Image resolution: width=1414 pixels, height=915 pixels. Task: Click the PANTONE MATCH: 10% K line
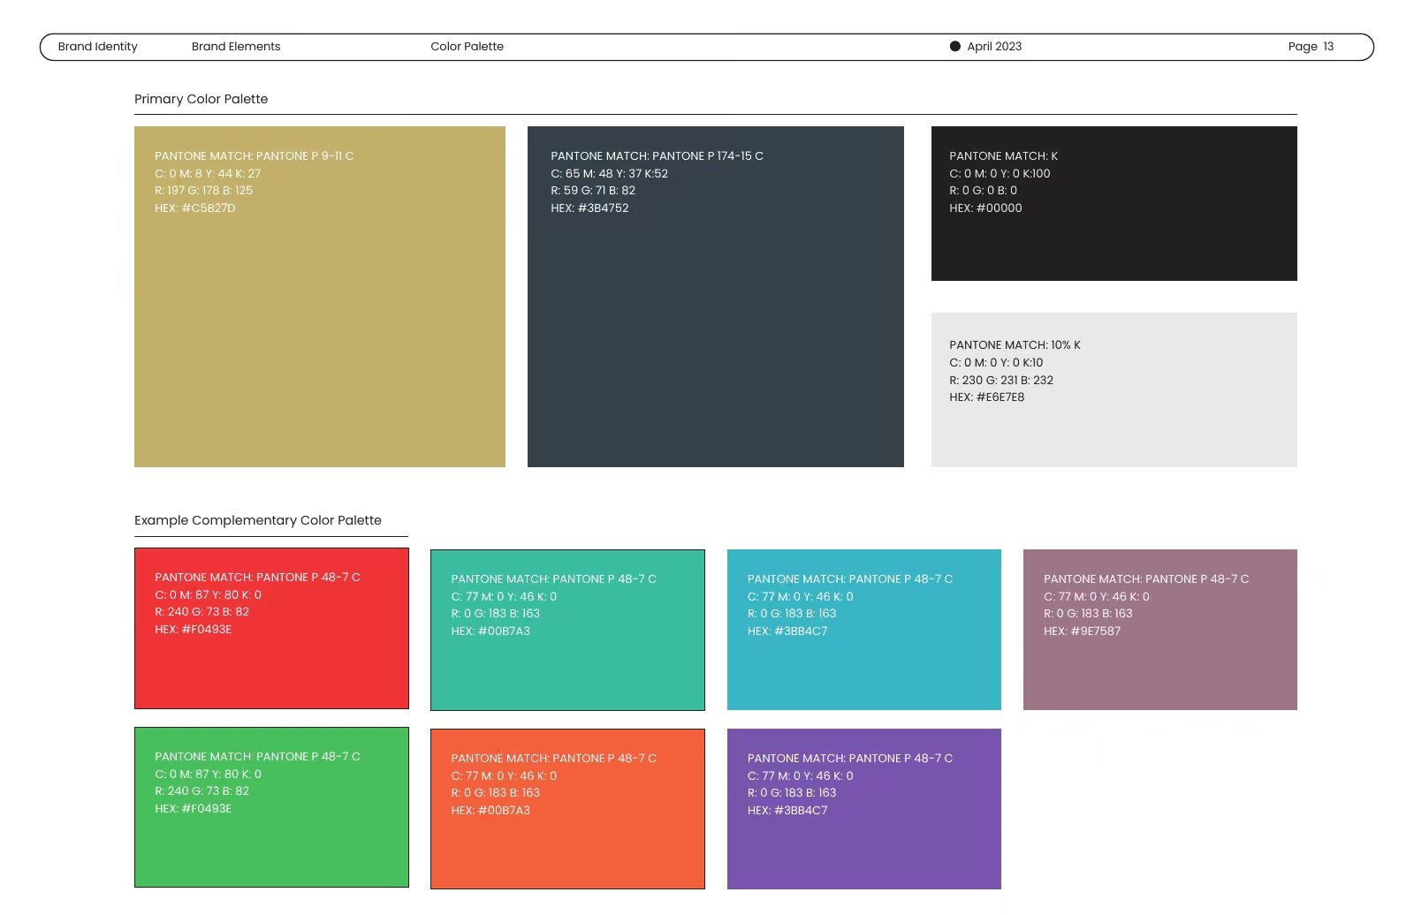[1015, 345]
